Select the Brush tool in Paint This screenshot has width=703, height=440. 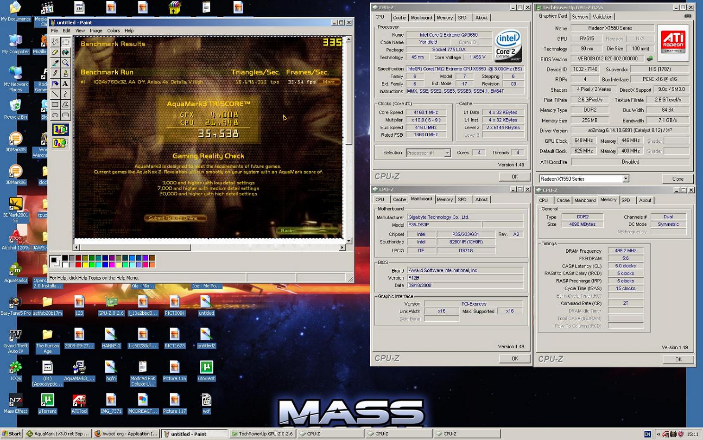tap(65, 73)
